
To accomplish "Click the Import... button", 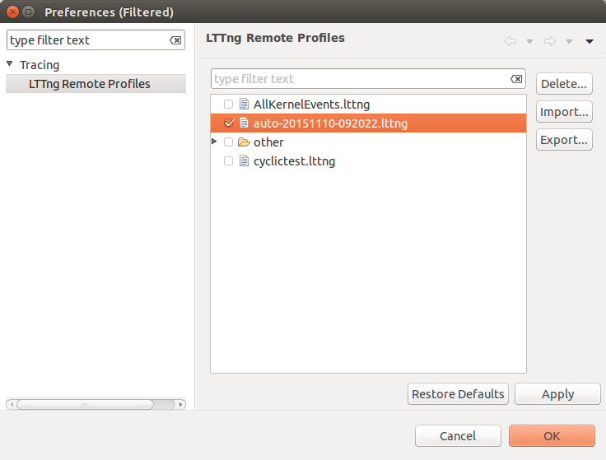I will 564,112.
